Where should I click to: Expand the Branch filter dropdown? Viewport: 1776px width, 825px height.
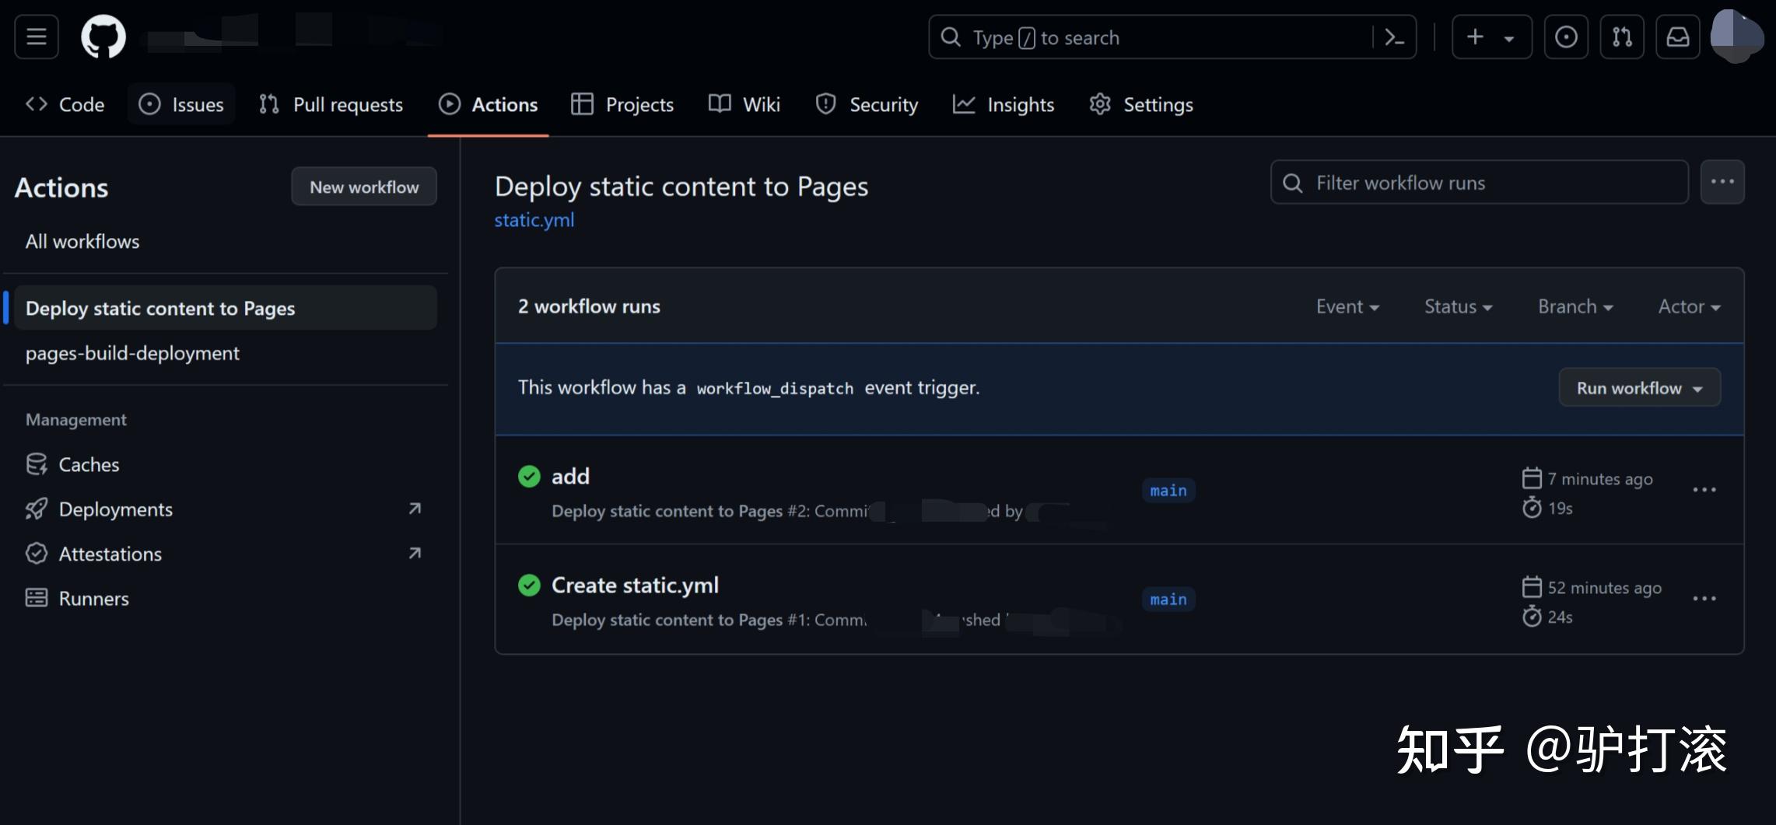point(1575,306)
